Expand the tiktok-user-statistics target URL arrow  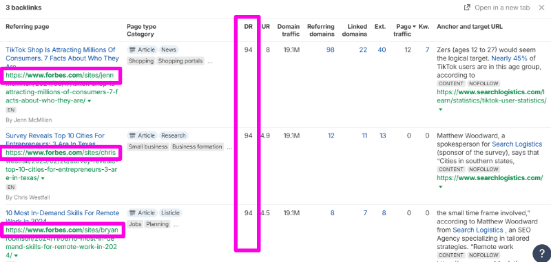point(440,109)
